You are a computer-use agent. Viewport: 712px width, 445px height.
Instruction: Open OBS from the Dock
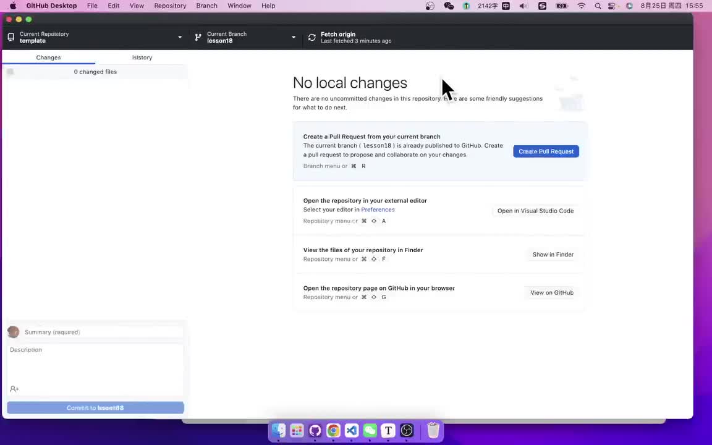pyautogui.click(x=407, y=430)
